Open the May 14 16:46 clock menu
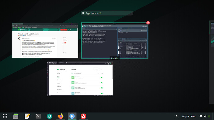Screen dimensions: 214x120 [189, 116]
